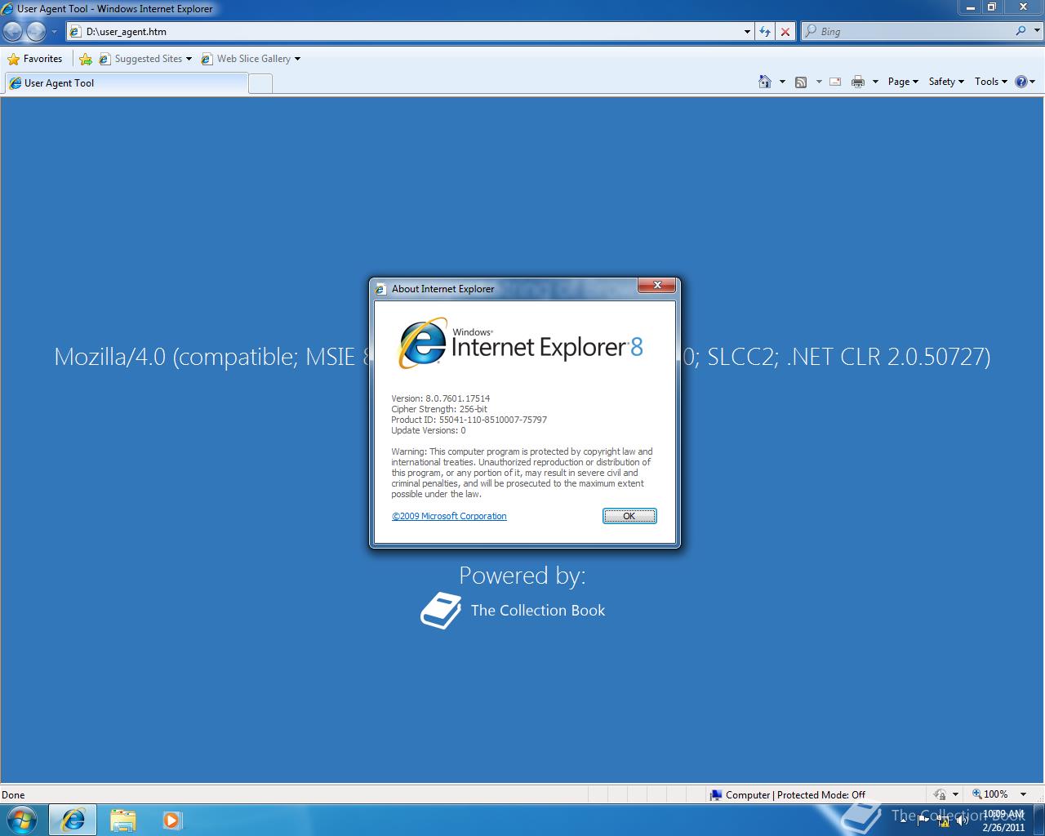The height and width of the screenshot is (836, 1045).
Task: Expand the zoom level dropdown arrow
Action: pos(1023,794)
